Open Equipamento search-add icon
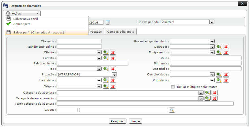 (x=219, y=52)
